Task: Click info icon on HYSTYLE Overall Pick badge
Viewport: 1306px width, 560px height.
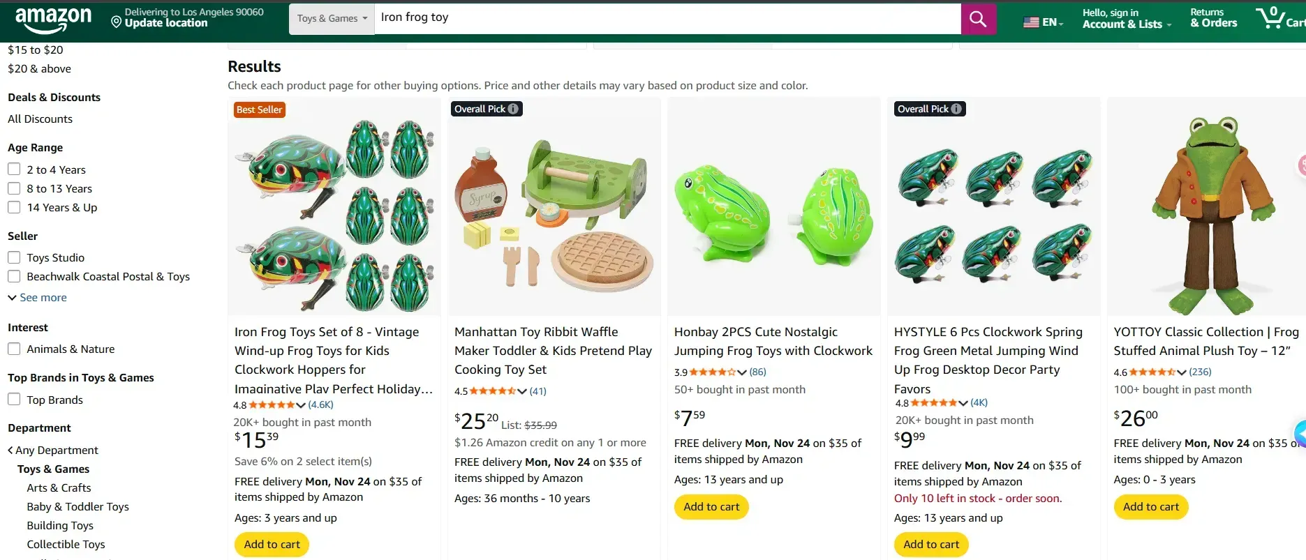Action: tap(956, 109)
